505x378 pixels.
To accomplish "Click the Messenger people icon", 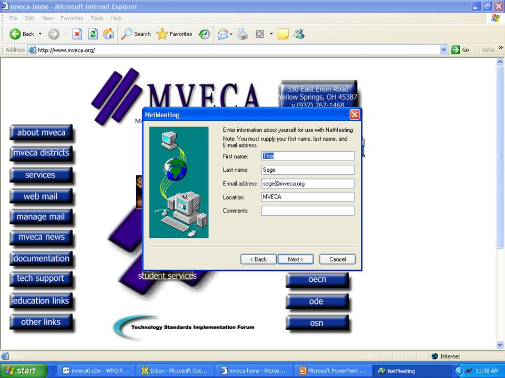I will 299,34.
